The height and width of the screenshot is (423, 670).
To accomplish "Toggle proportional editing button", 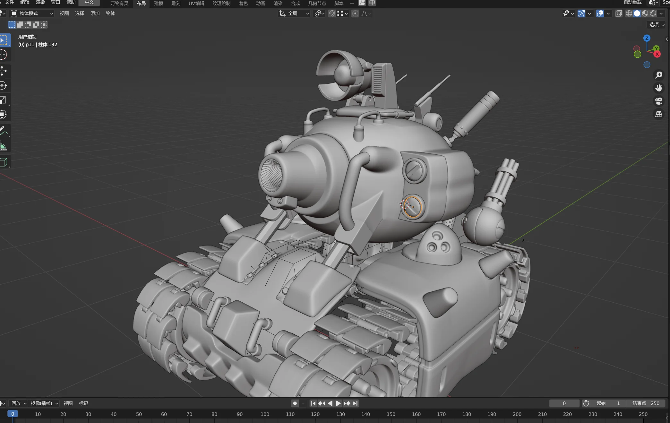I will point(355,13).
